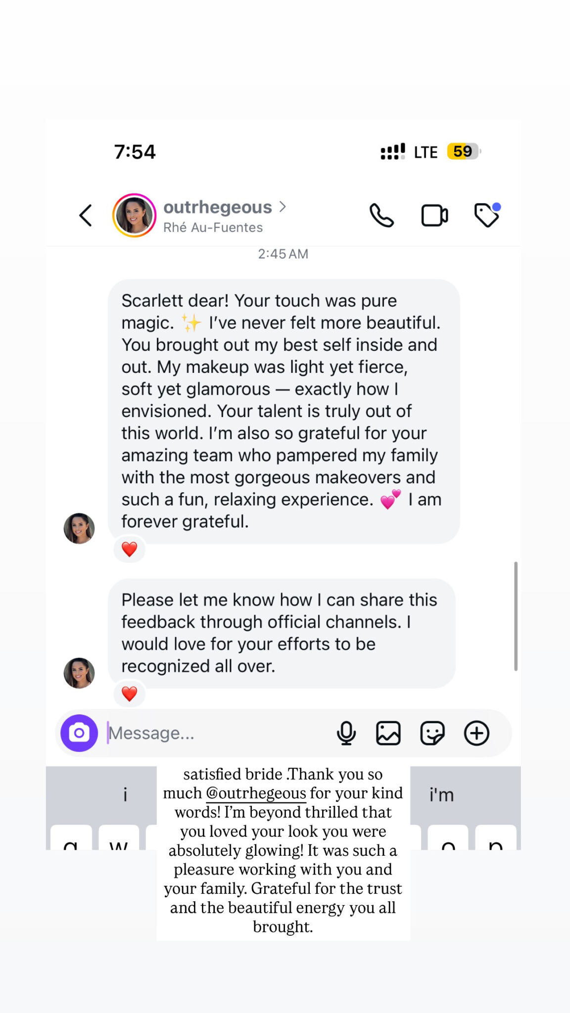
Task: Select the "i" keyboard suggestion
Action: pyautogui.click(x=125, y=795)
